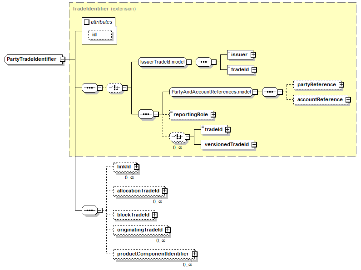The image size is (361, 270).
Task: Expand the originatingTradeId element
Action: tap(168, 230)
